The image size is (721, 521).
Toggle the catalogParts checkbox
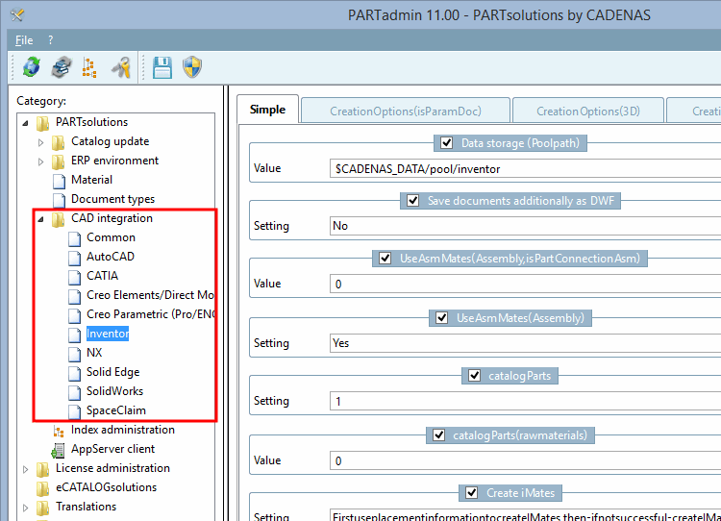pos(475,376)
